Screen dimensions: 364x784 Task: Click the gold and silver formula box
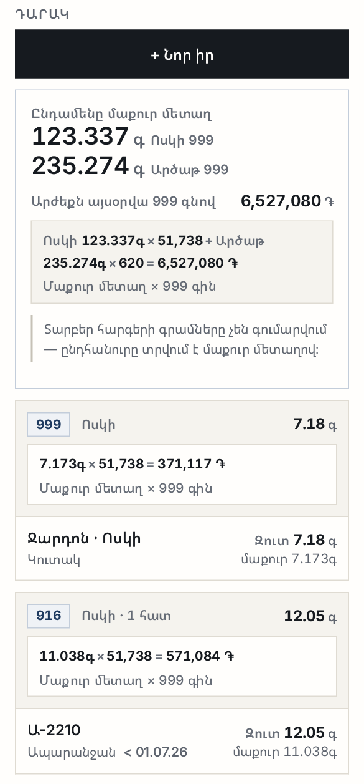point(182,262)
